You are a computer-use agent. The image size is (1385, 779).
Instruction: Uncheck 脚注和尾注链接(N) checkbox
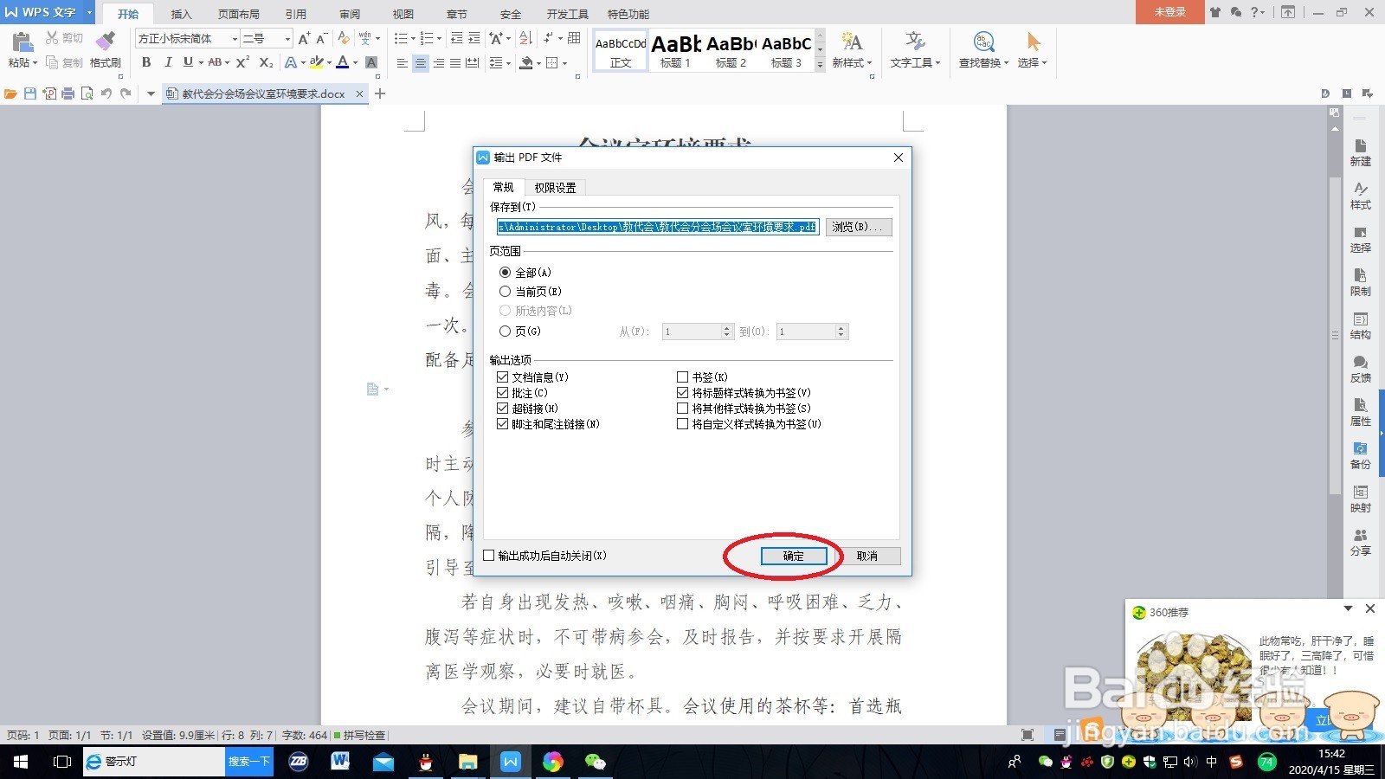pos(502,423)
